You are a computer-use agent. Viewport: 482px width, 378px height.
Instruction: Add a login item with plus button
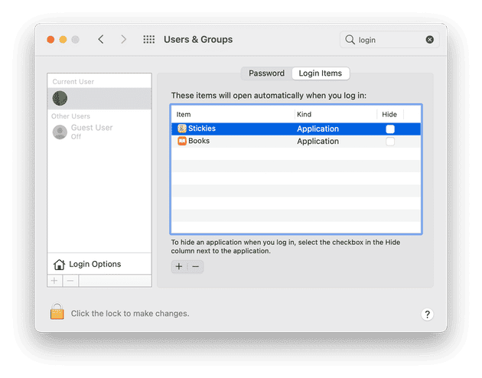point(179,266)
